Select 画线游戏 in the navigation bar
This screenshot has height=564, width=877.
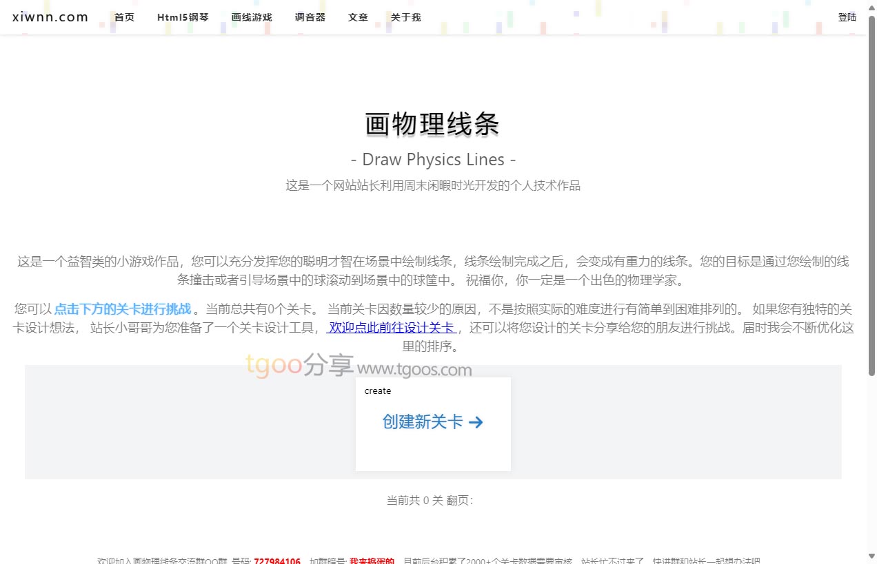click(252, 17)
